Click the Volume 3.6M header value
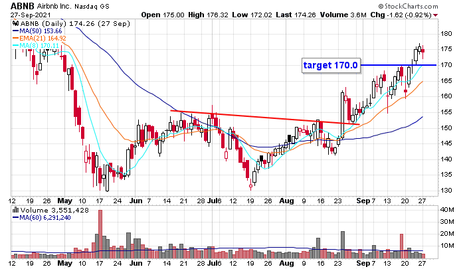The width and height of the screenshot is (465, 269). pos(343,15)
